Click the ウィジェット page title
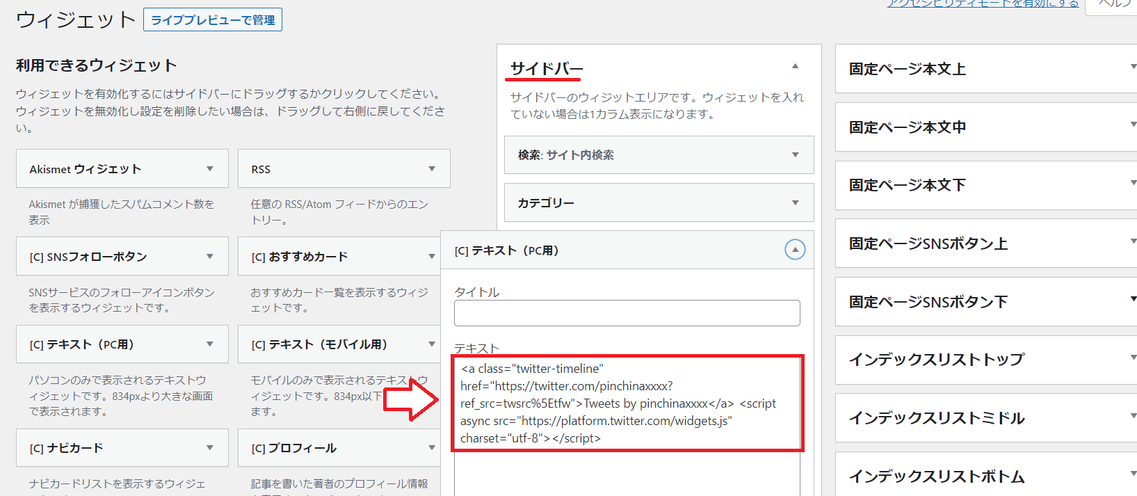1137x496 pixels. [75, 19]
